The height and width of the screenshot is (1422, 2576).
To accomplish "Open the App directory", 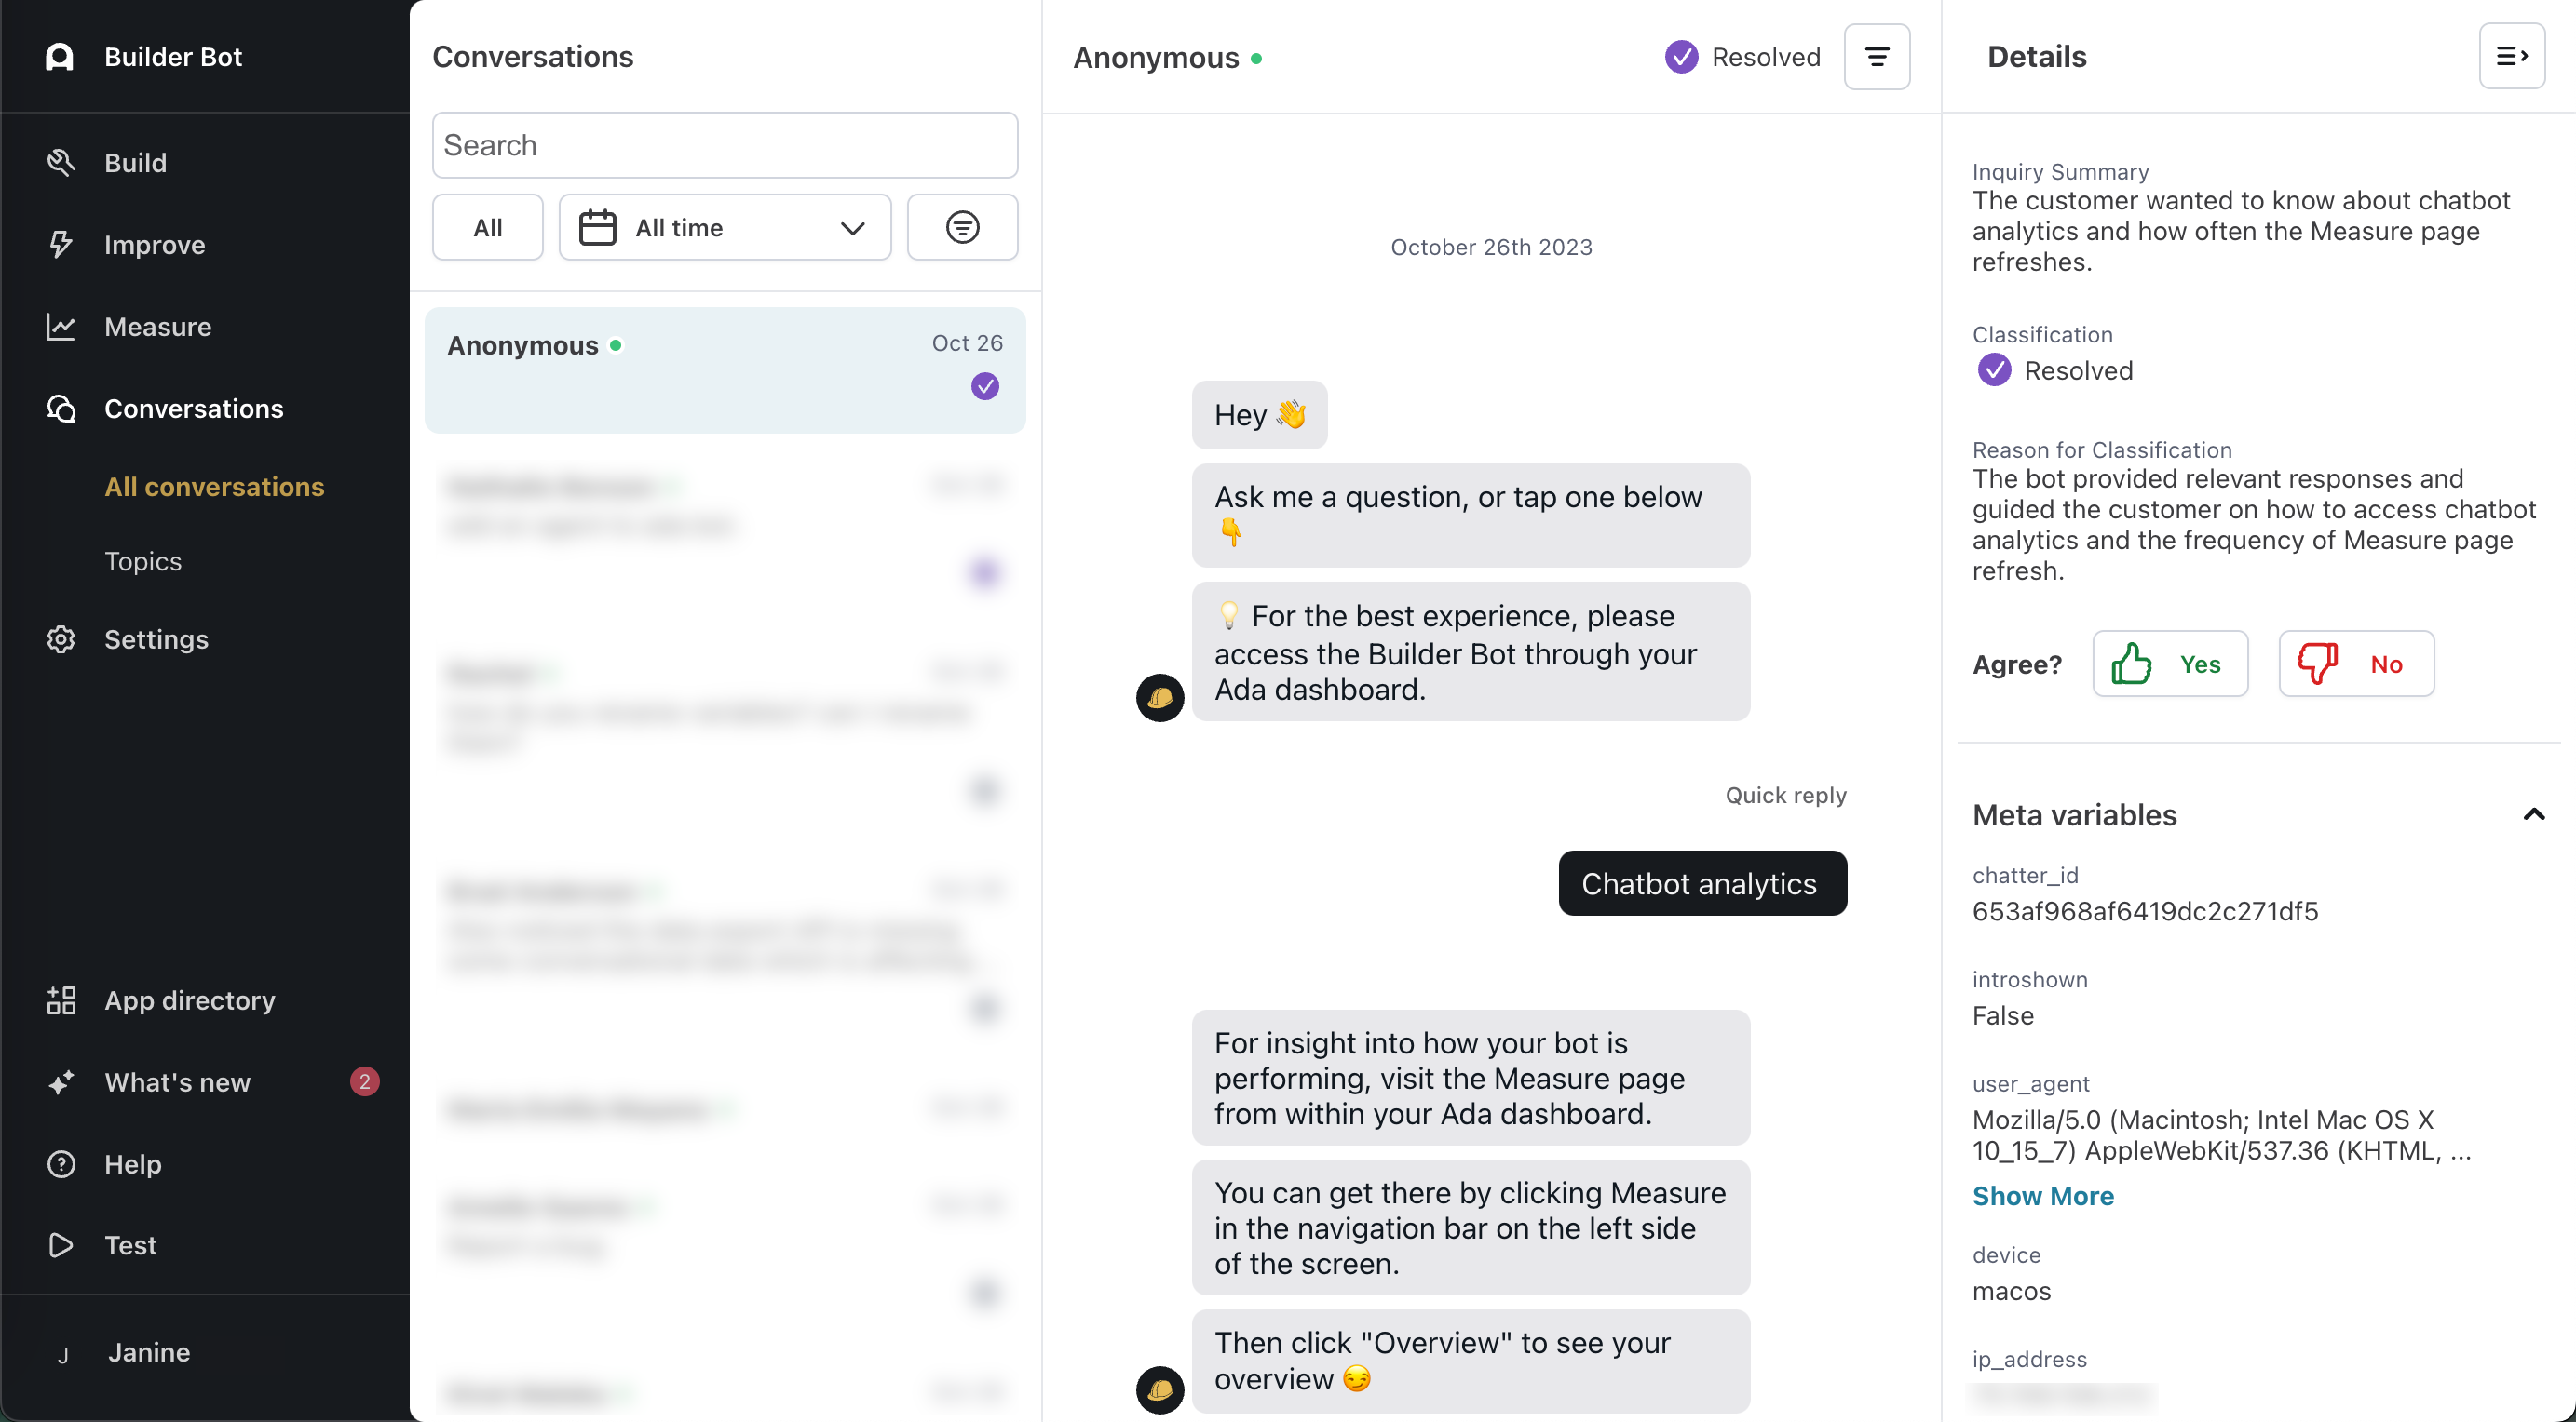I will tap(189, 1000).
